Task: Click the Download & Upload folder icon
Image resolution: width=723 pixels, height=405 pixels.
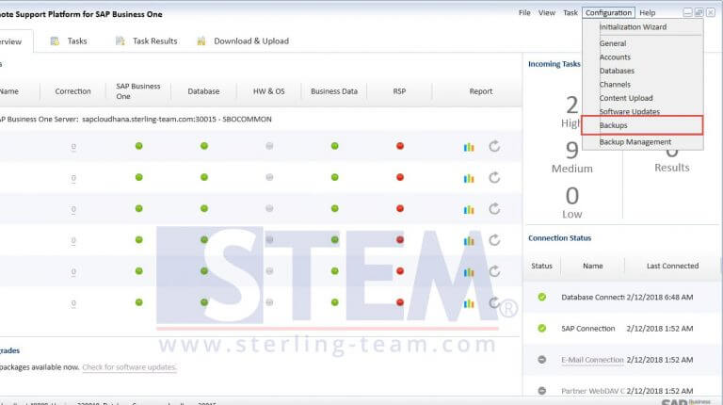Action: click(x=201, y=41)
